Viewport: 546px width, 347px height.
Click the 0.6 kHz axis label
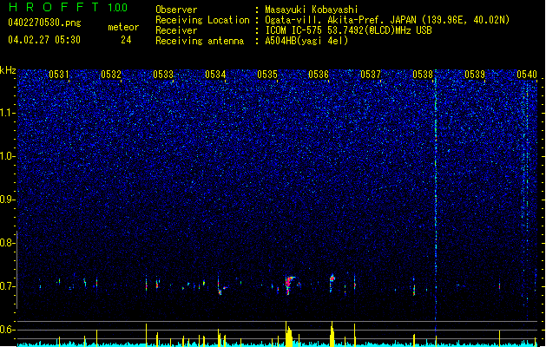tap(7, 330)
